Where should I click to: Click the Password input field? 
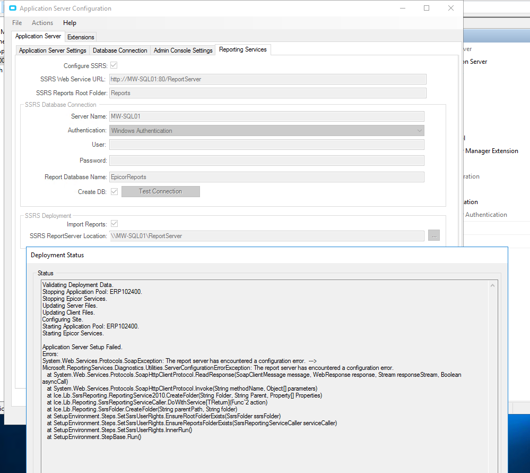(x=267, y=161)
